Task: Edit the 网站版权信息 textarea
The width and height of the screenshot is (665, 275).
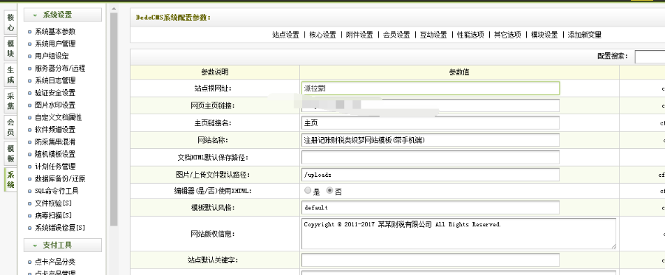Action: point(458,234)
